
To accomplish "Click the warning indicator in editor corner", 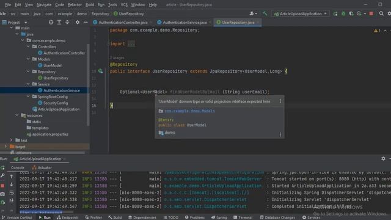I will pyautogui.click(x=377, y=31).
